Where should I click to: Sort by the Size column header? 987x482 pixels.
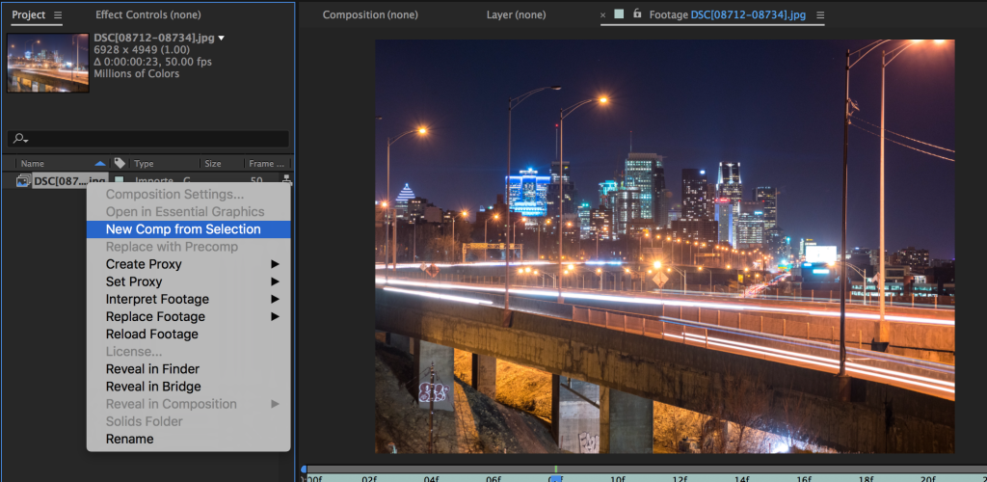(213, 164)
